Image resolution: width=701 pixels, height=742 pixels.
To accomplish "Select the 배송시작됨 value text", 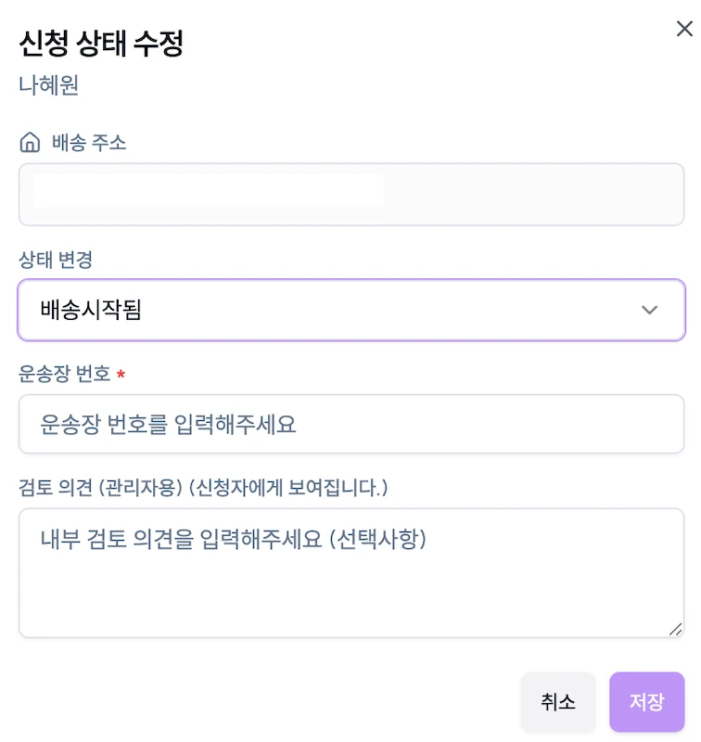I will 91,310.
